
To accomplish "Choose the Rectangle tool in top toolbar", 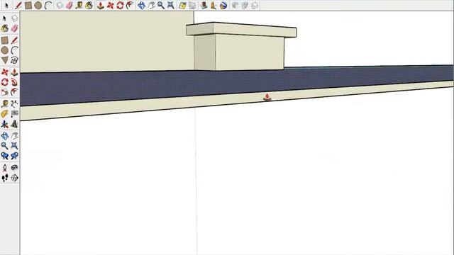I will (28, 5).
